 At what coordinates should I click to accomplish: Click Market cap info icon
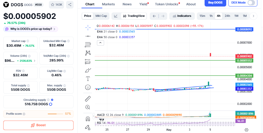pos(28,41)
